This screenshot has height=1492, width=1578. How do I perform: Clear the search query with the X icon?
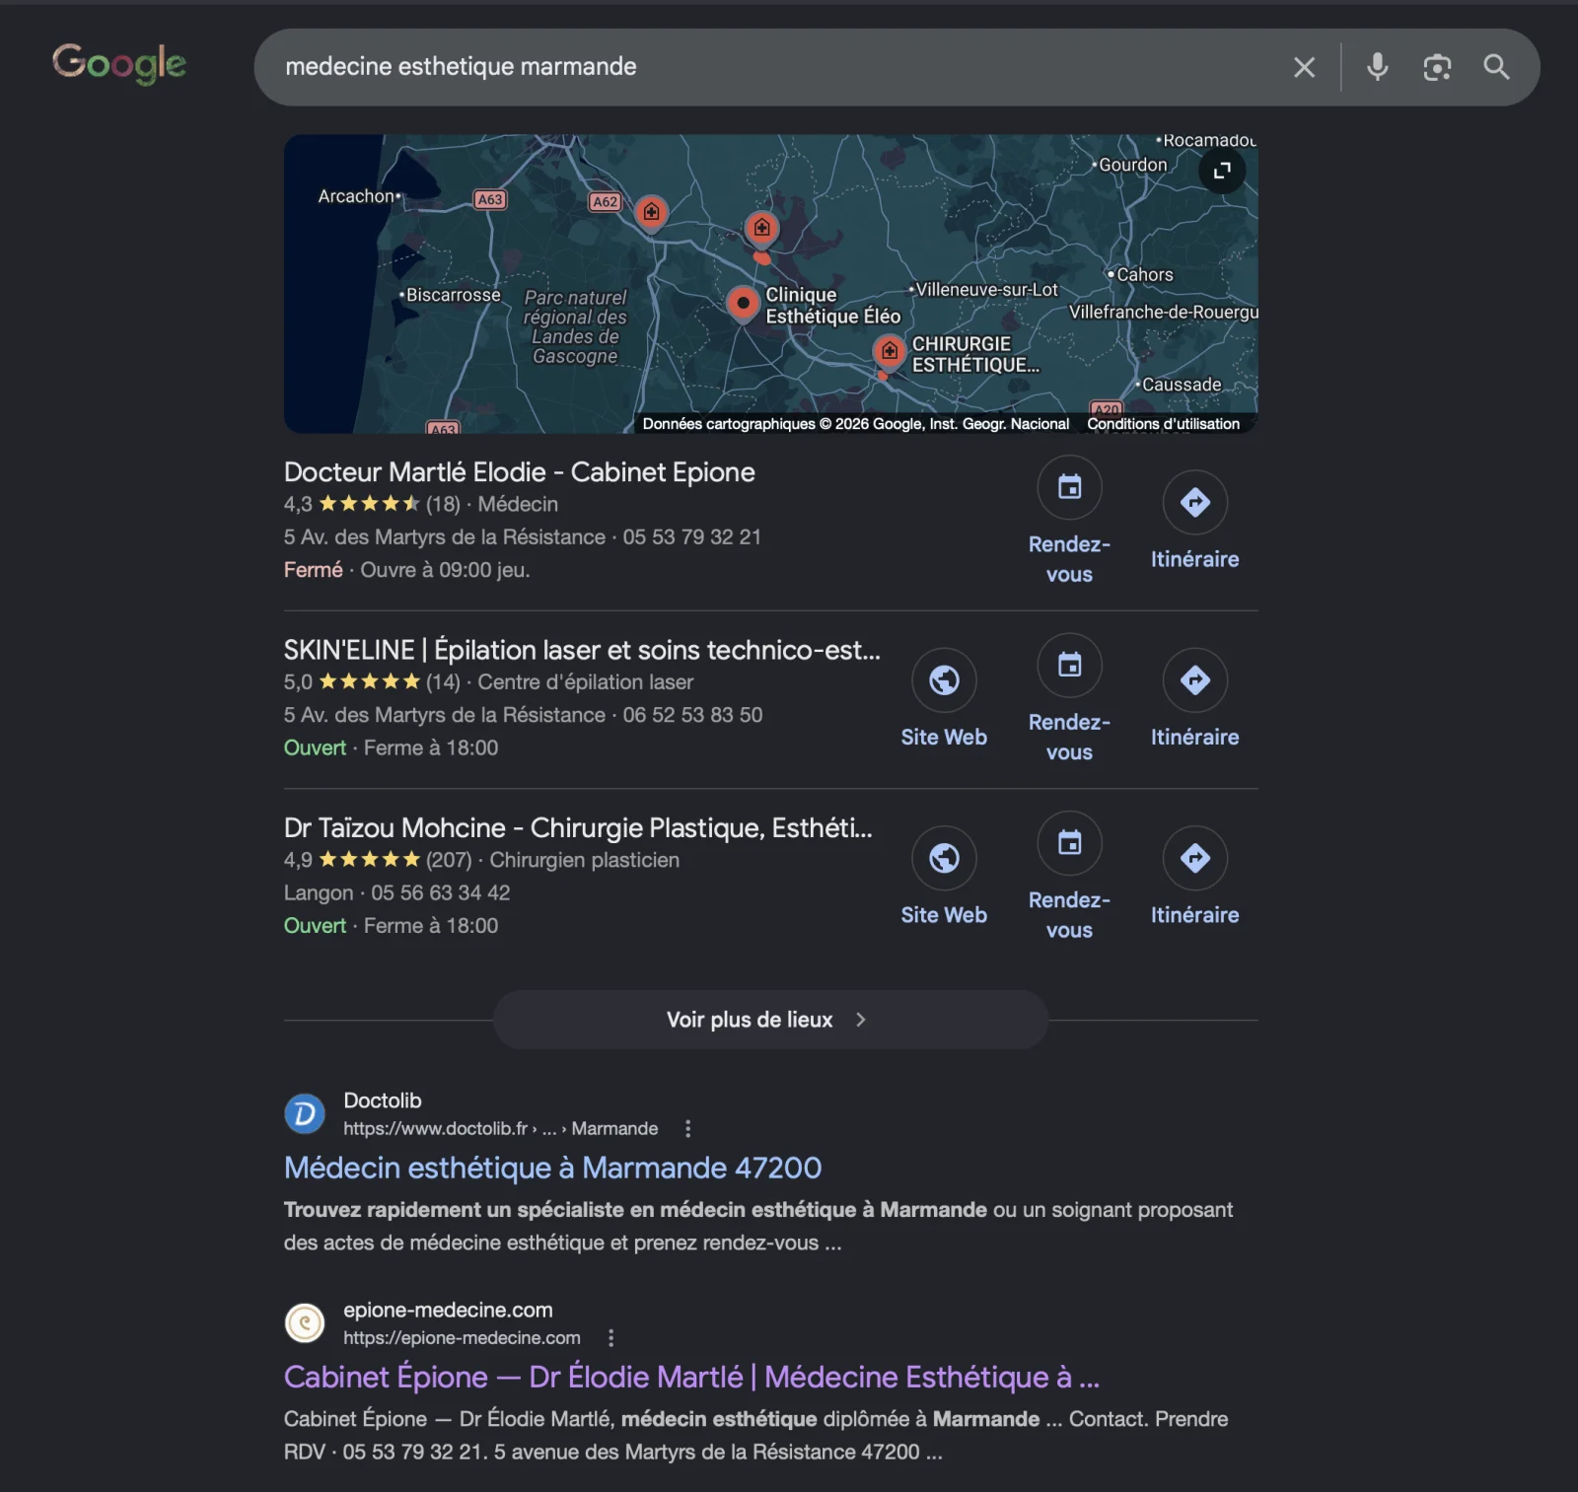[1304, 67]
